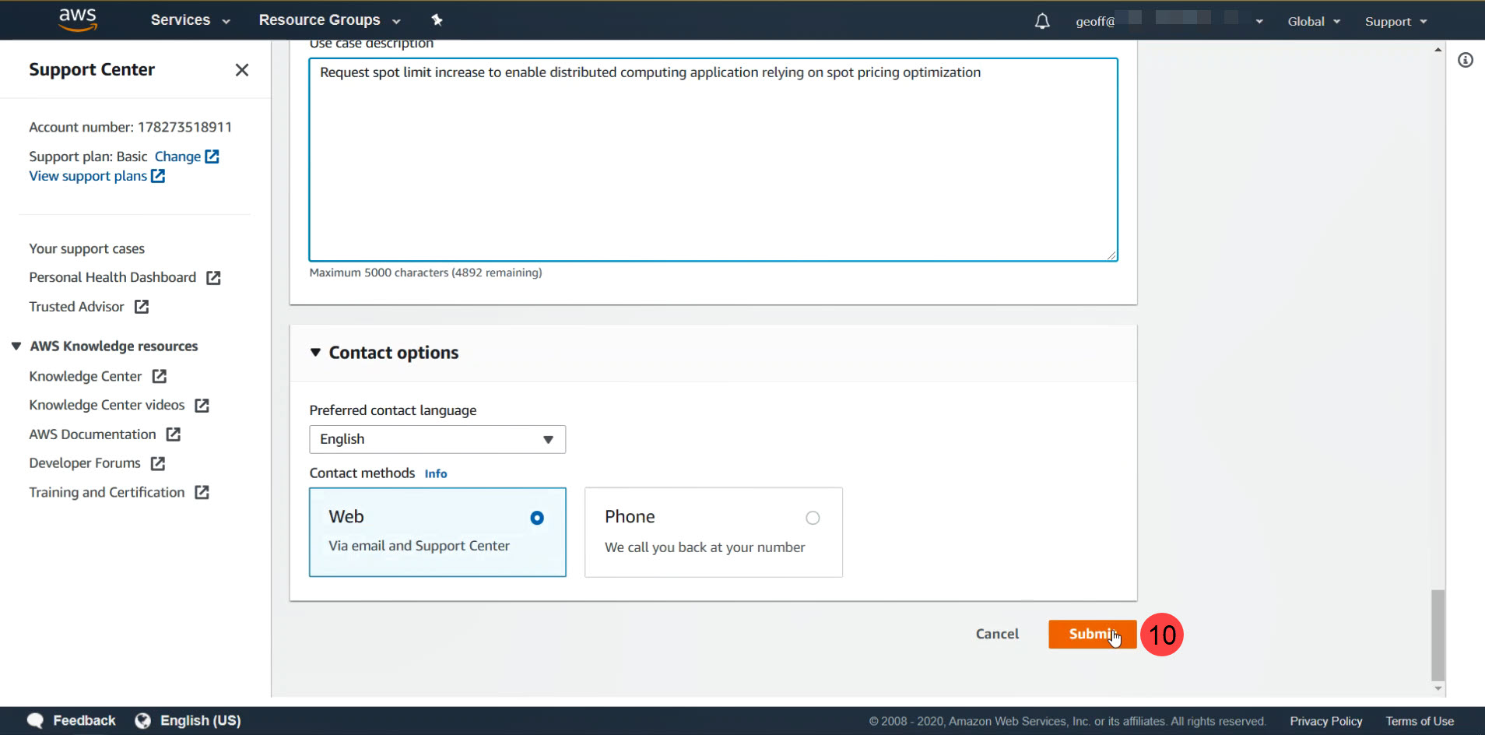Open Training and Certification link

click(x=107, y=492)
